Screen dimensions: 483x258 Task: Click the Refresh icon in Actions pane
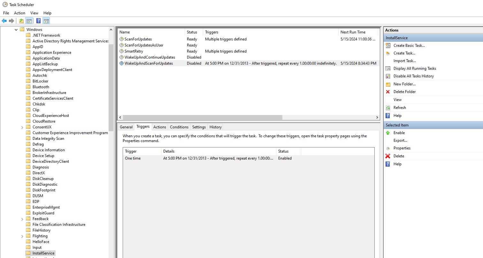pos(387,107)
